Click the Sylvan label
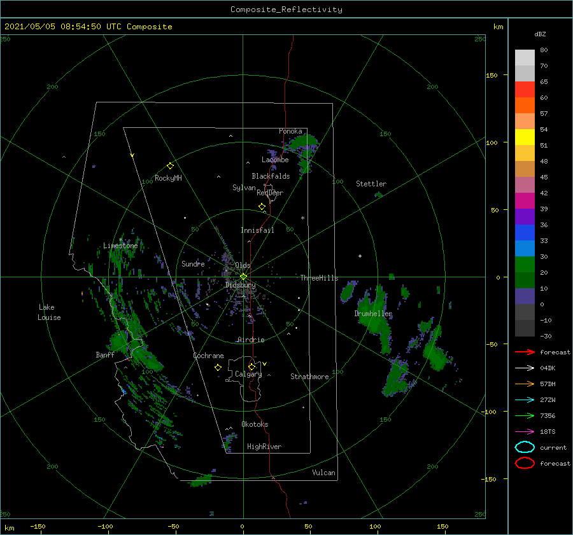This screenshot has height=535, width=573. click(x=244, y=188)
